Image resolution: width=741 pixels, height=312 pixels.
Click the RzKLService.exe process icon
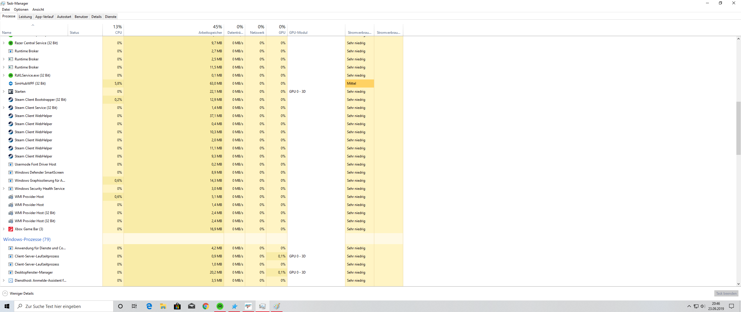11,75
